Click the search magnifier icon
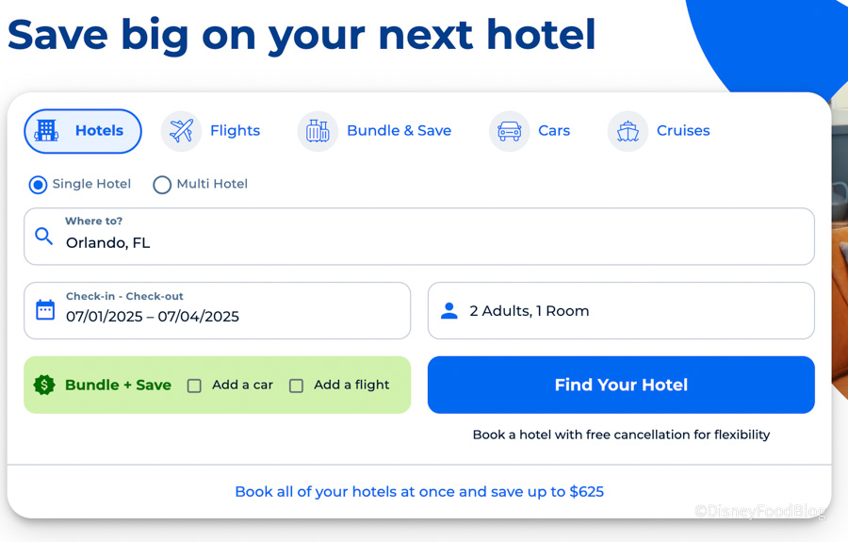Viewport: 848px width, 542px height. (44, 236)
